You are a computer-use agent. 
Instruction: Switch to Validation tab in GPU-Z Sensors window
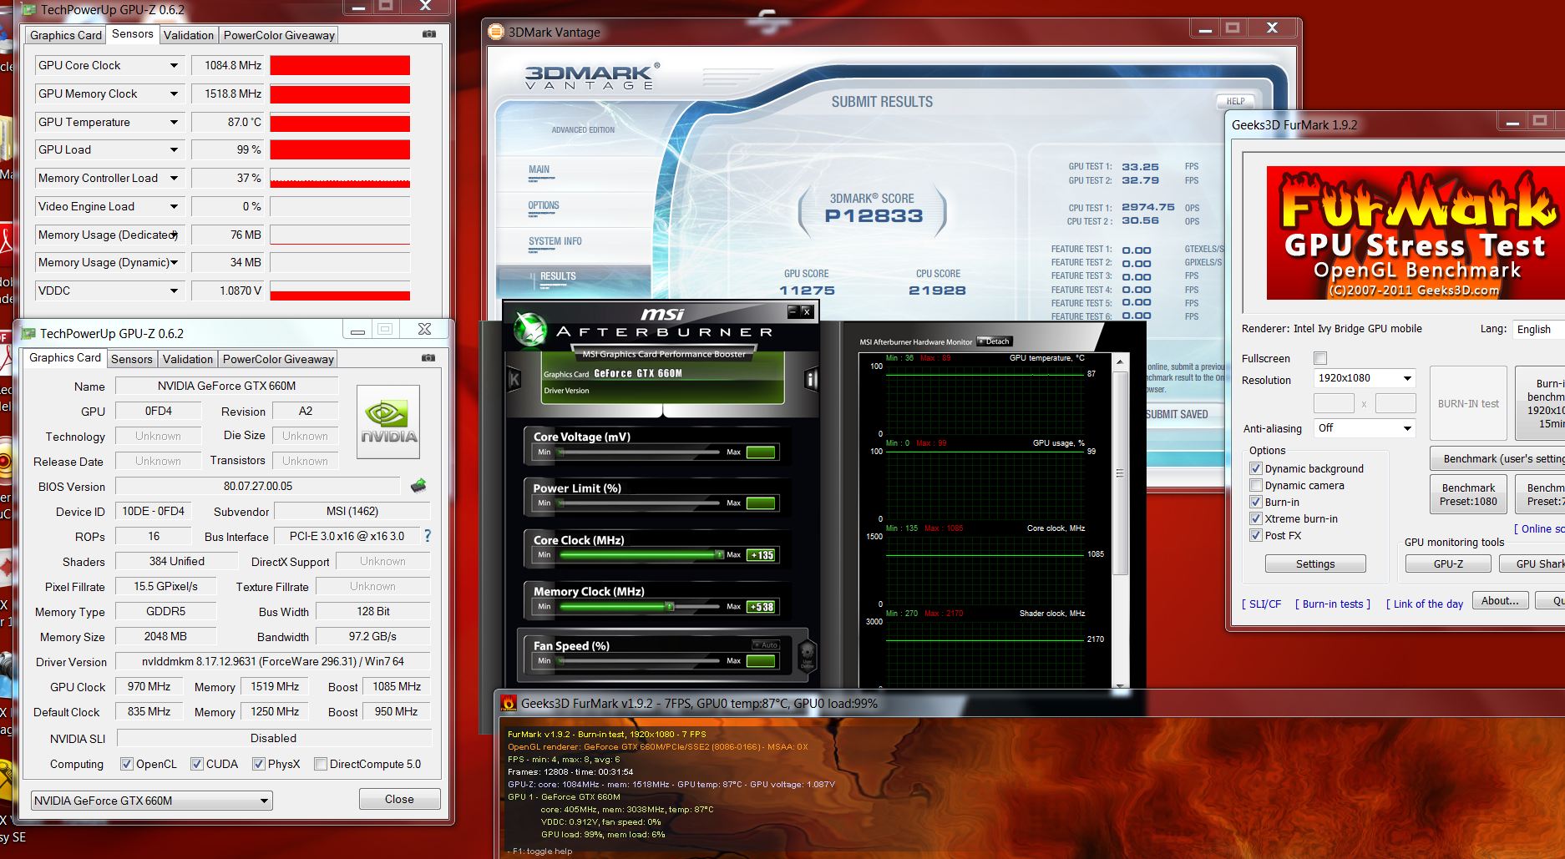point(189,35)
